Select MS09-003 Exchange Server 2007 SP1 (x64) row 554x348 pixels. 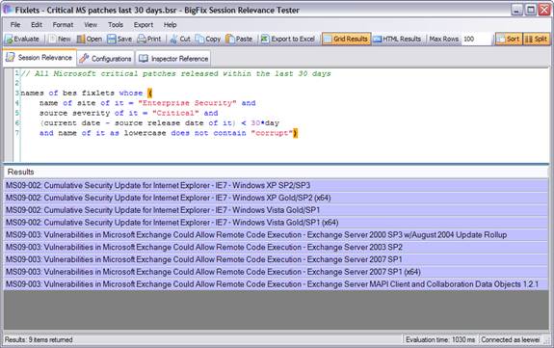coord(277,272)
